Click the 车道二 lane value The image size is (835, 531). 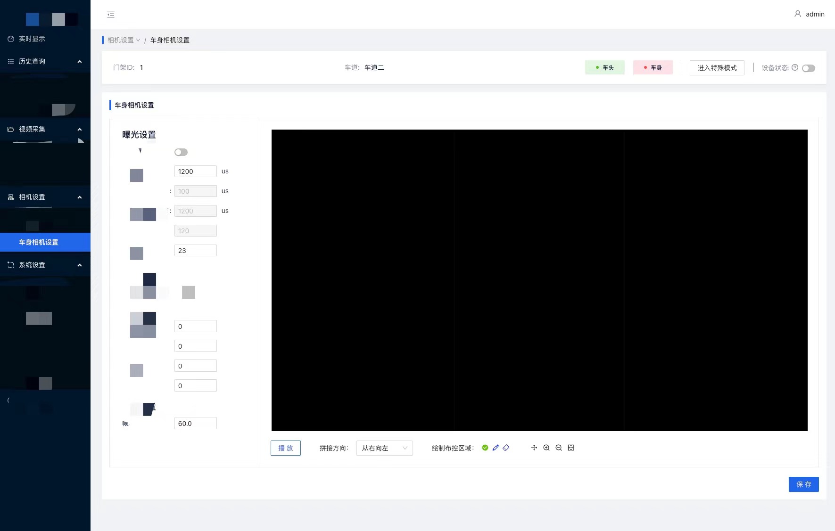374,67
